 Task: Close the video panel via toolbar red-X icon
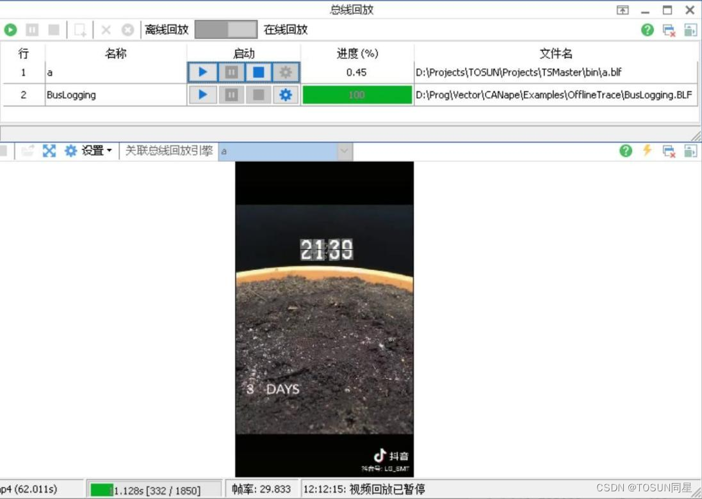[x=669, y=151]
